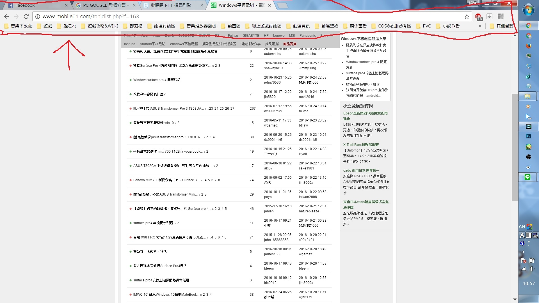
Task: Reload the page with the refresh icon
Action: (26, 17)
